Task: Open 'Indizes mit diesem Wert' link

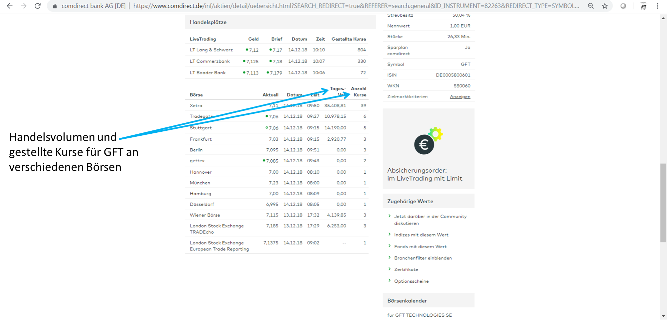Action: (421, 235)
